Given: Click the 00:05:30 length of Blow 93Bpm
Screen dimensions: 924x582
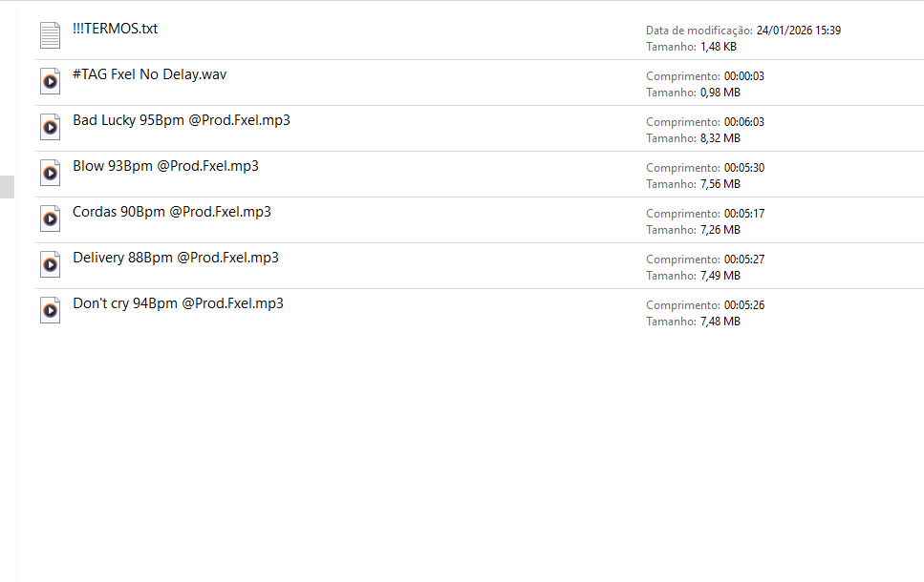Looking at the screenshot, I should coord(744,168).
